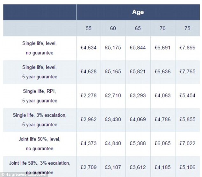Select the age 55 column header
The width and height of the screenshot is (202, 177).
tap(89, 28)
